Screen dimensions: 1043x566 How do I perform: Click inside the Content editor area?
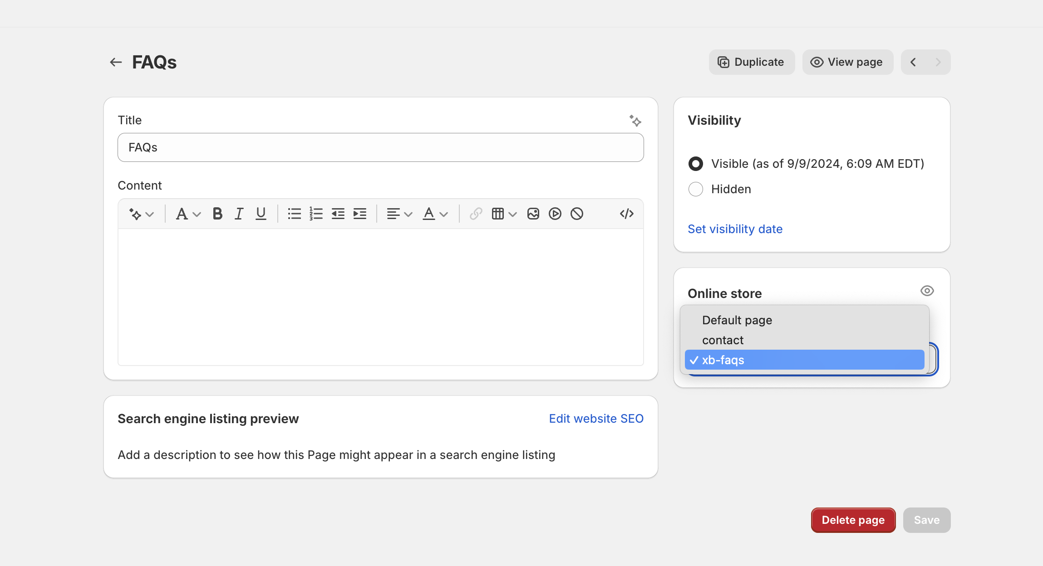pyautogui.click(x=380, y=297)
